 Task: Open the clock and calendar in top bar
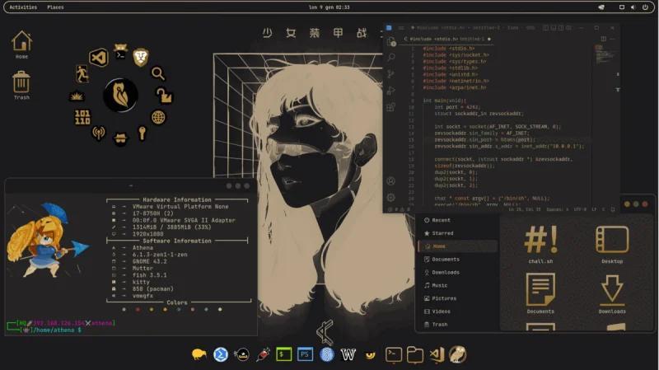click(329, 7)
